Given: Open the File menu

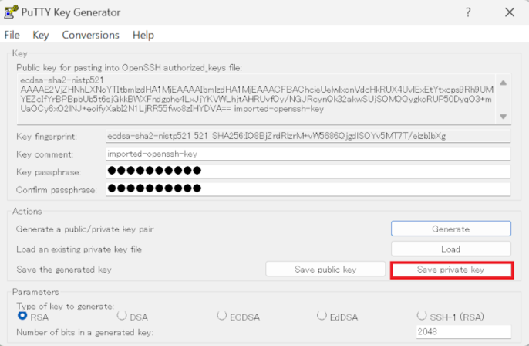Looking at the screenshot, I should pyautogui.click(x=12, y=35).
